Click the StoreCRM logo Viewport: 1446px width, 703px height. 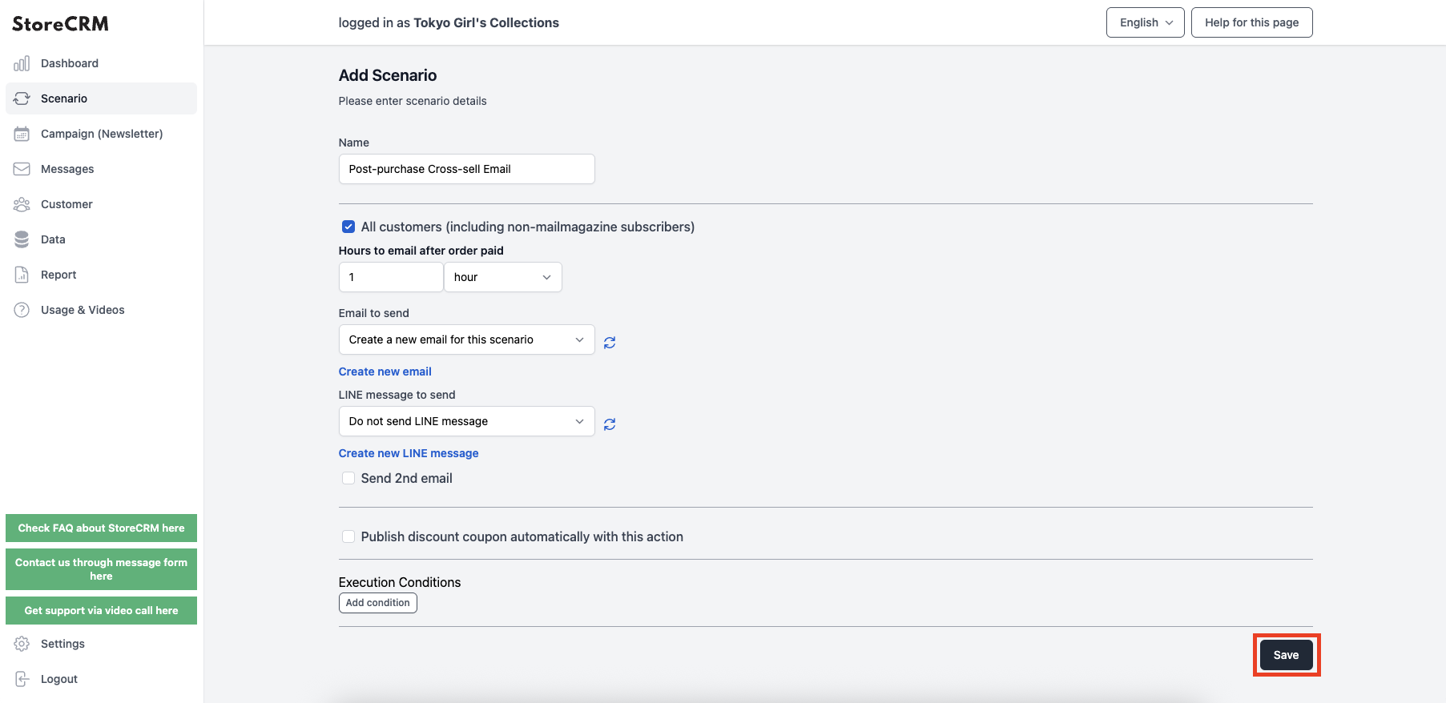point(60,24)
